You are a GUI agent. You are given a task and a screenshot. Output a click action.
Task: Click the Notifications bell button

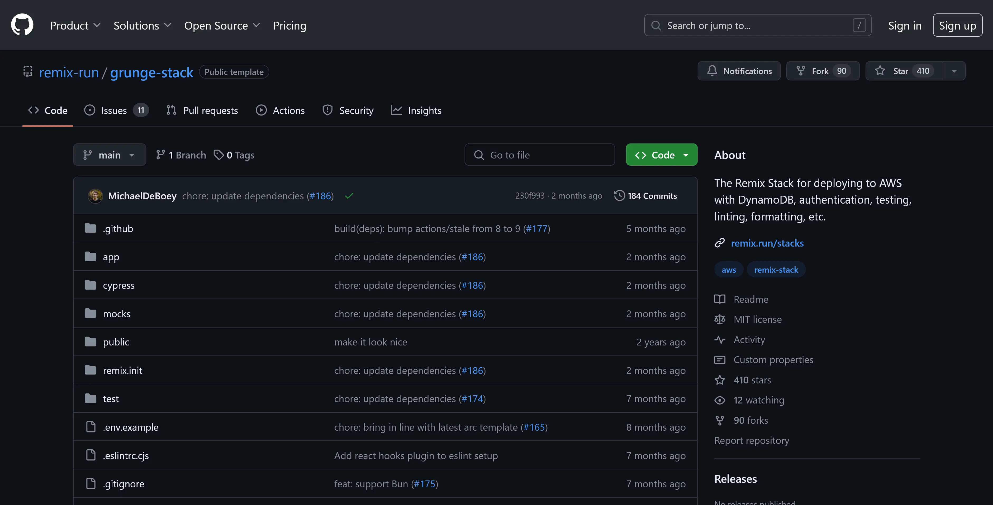pyautogui.click(x=739, y=71)
